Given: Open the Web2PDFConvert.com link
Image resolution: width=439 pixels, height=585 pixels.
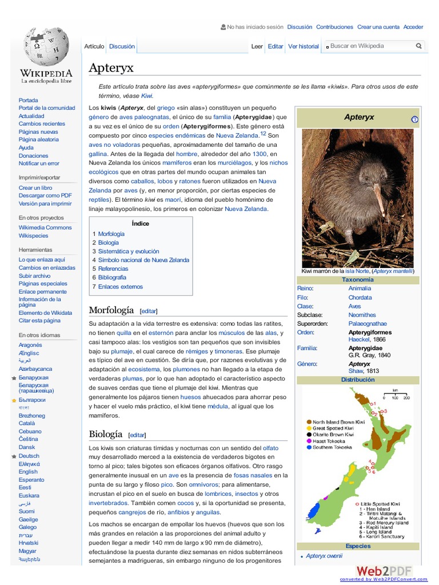Looking at the screenshot, I should click(384, 579).
